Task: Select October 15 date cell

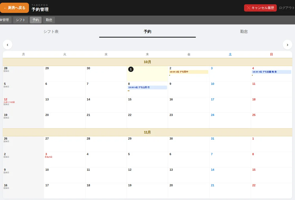Action: [147, 105]
